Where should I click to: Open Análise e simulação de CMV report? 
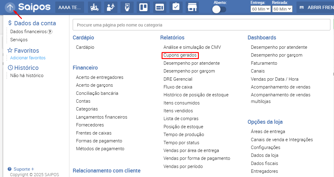192,47
